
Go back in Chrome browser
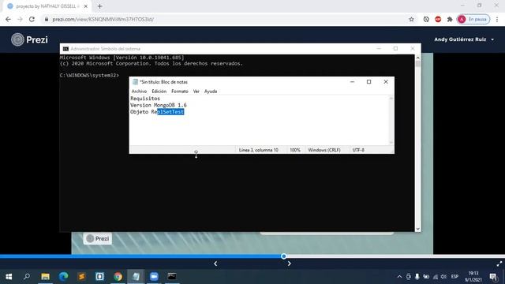pyautogui.click(x=8, y=19)
